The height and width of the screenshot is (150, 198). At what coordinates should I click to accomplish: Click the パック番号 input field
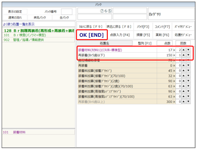(x=67, y=12)
